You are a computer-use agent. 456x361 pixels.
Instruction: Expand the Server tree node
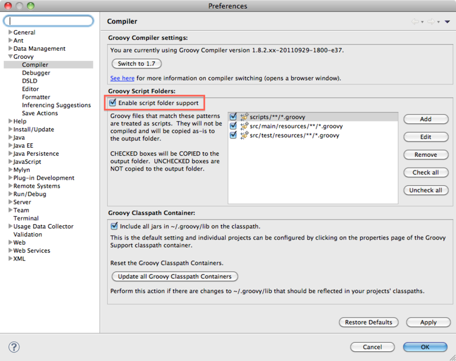pos(10,202)
